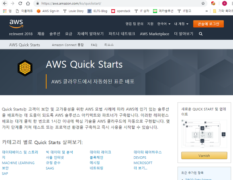Click the 콘솔에 로그인 button

(x=208, y=24)
